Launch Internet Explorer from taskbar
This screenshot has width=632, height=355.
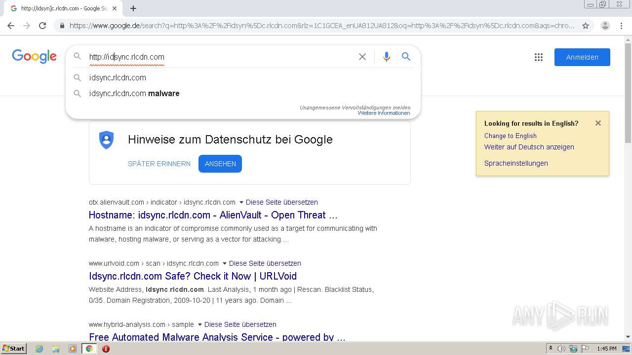click(39, 349)
